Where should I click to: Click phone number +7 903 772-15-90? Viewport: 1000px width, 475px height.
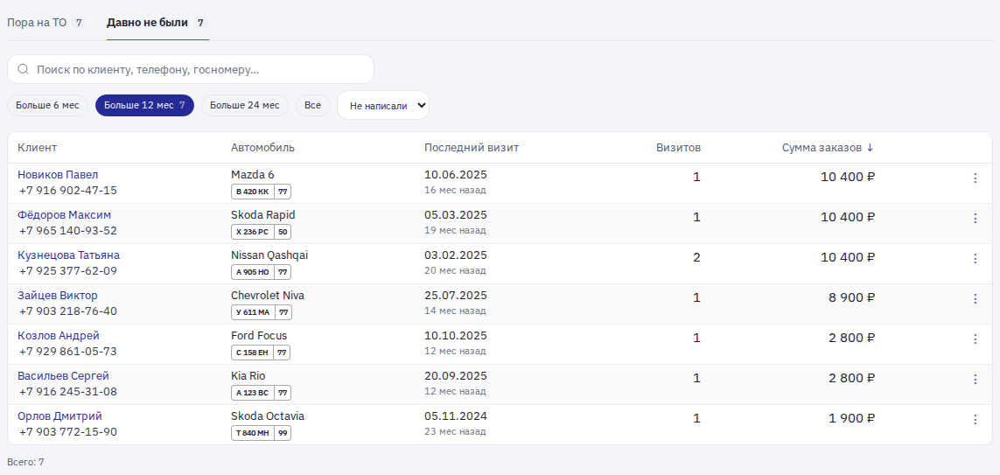tap(68, 431)
